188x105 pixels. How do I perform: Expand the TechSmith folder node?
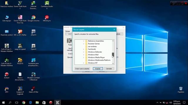(x=83, y=49)
